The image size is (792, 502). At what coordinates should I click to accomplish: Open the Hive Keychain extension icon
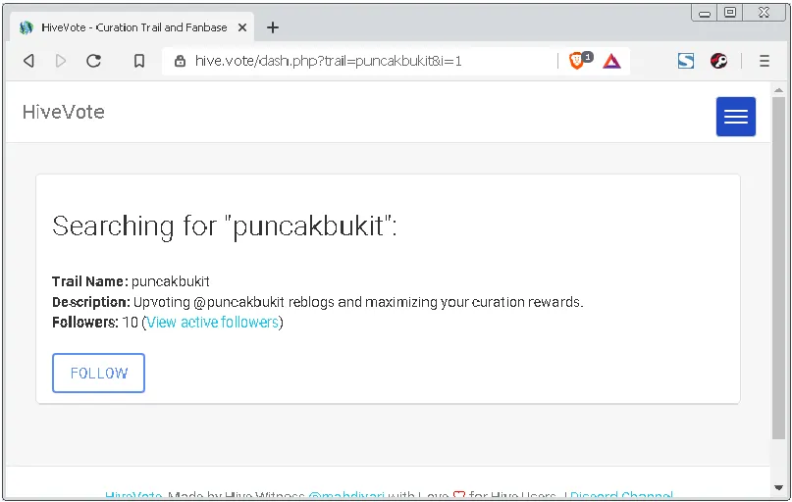click(718, 61)
